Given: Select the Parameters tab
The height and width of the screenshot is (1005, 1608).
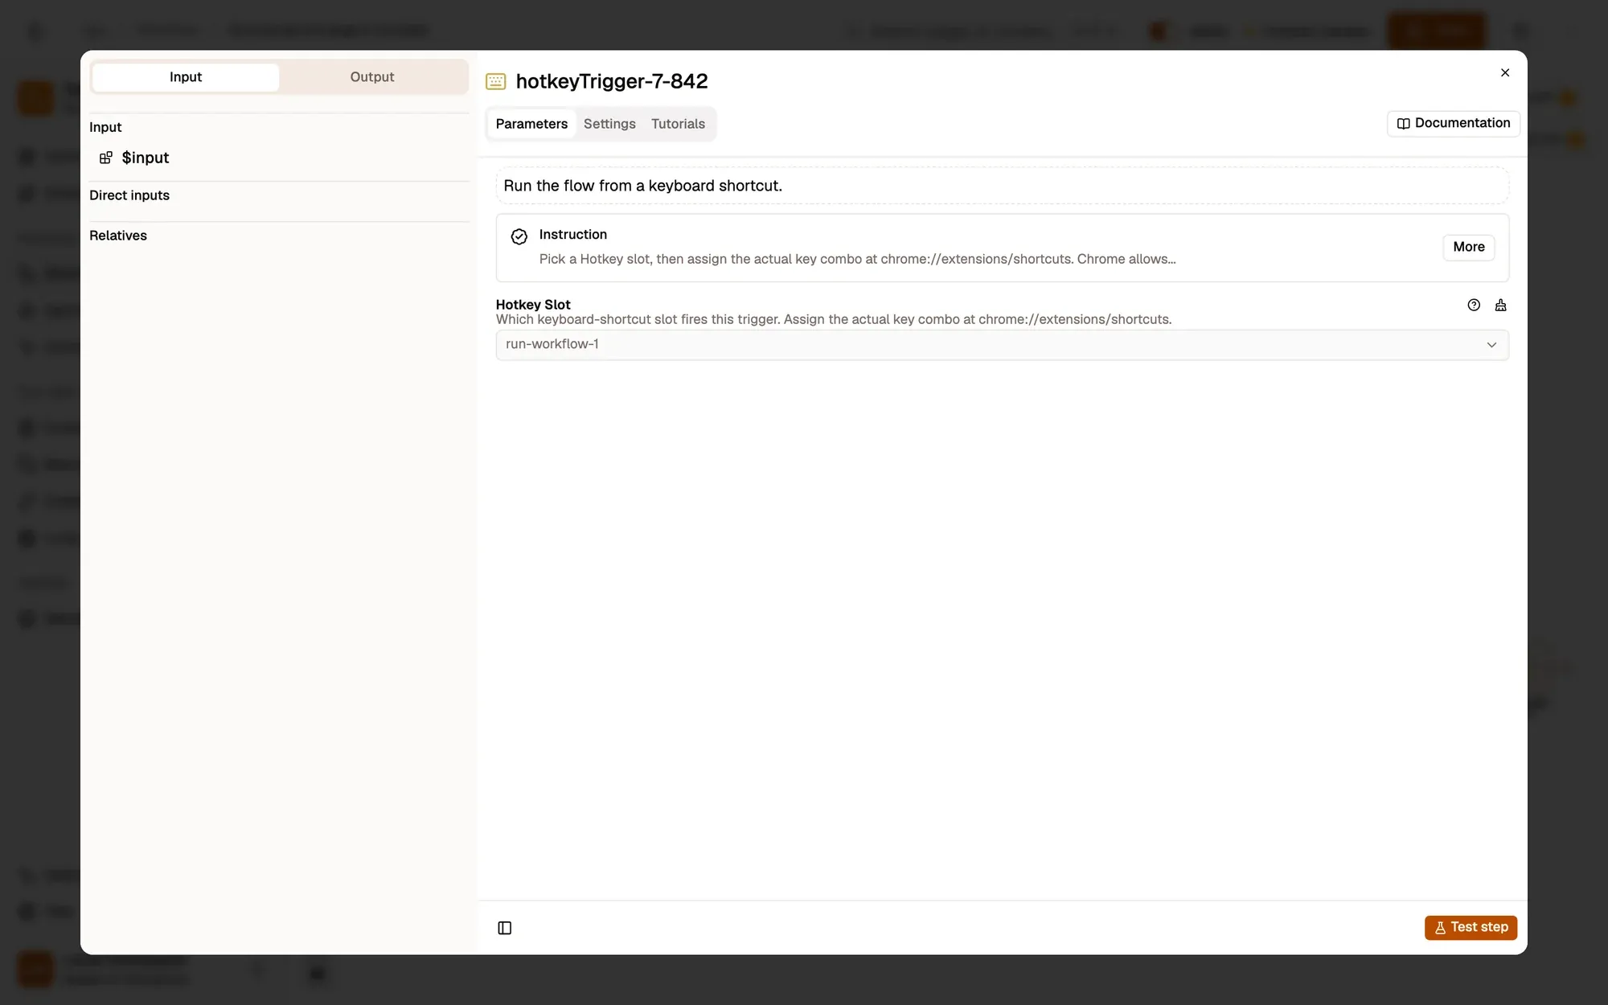Looking at the screenshot, I should tap(531, 124).
